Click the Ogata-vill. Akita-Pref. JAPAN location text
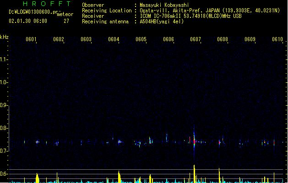The width and height of the screenshot is (288, 183). click(x=210, y=11)
